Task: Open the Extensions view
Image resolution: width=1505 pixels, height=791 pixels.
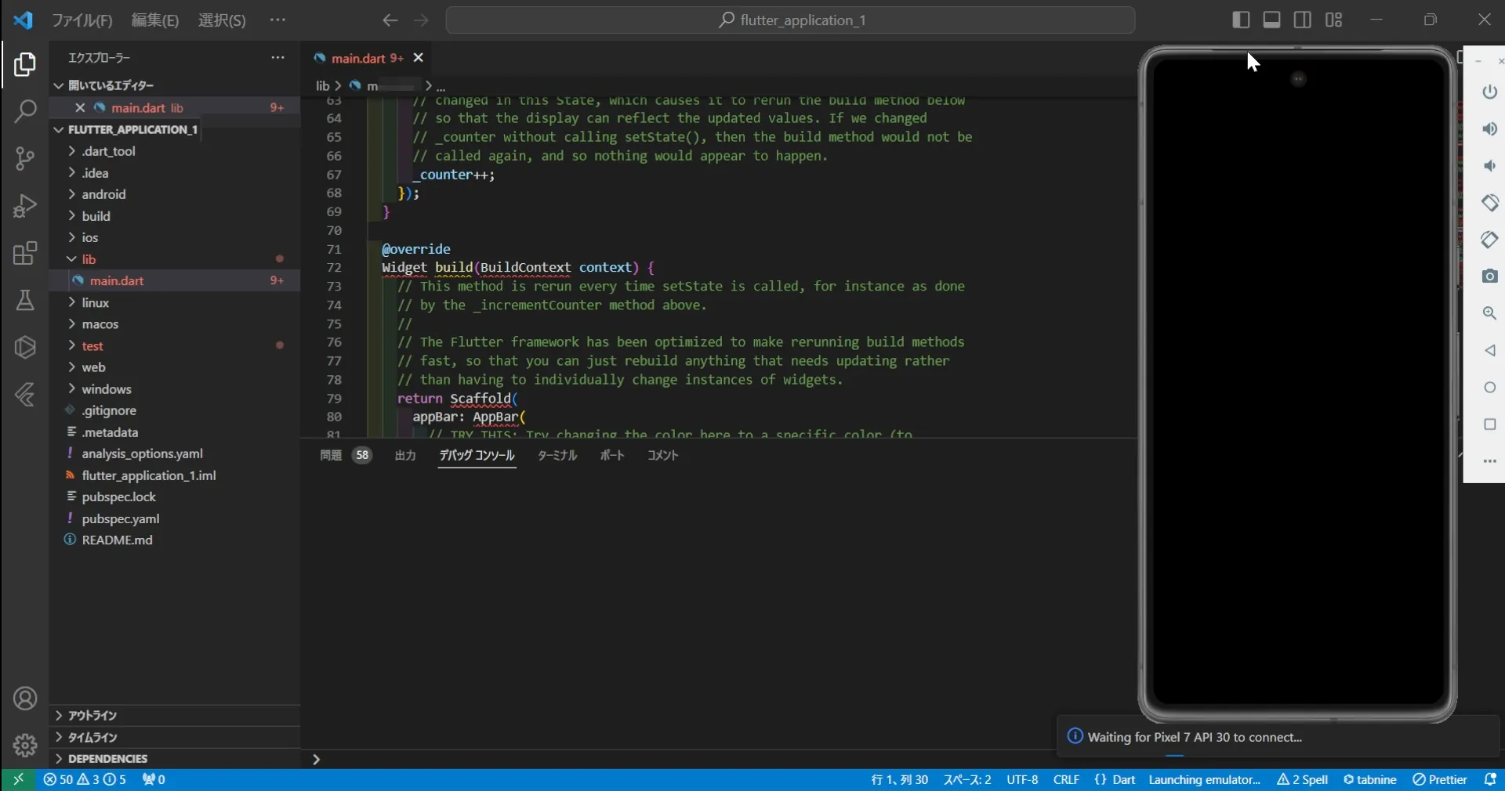Action: [x=25, y=254]
